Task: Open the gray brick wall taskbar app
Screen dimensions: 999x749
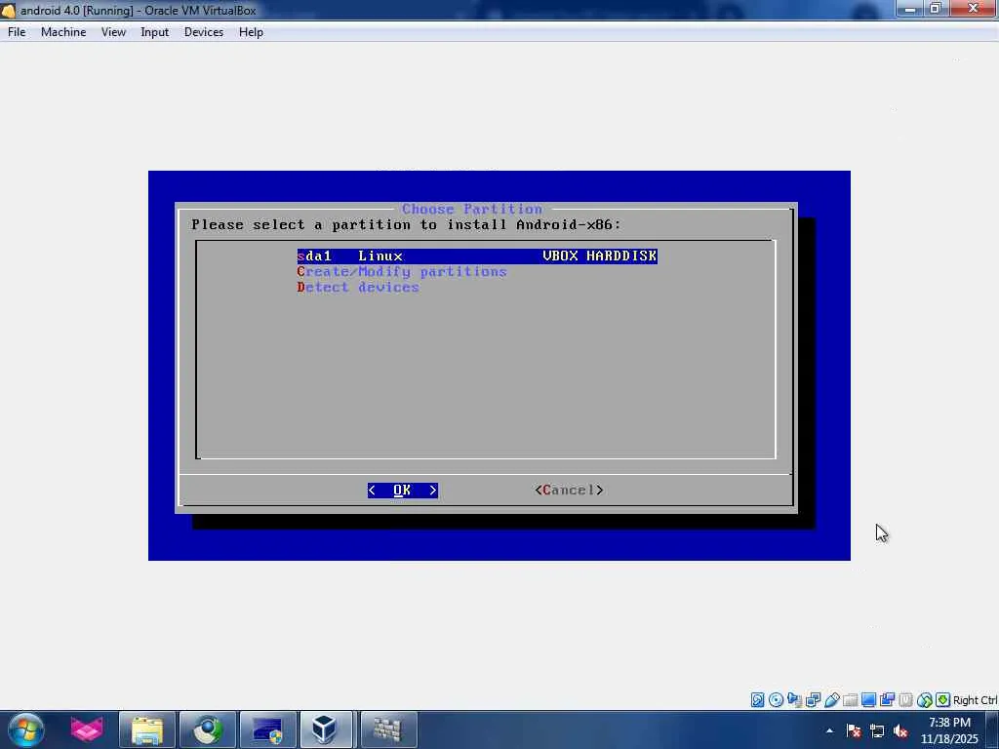Action: tap(387, 729)
